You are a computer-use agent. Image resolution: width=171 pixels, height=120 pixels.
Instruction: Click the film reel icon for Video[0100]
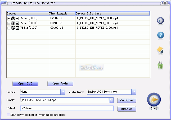coord(13,28)
